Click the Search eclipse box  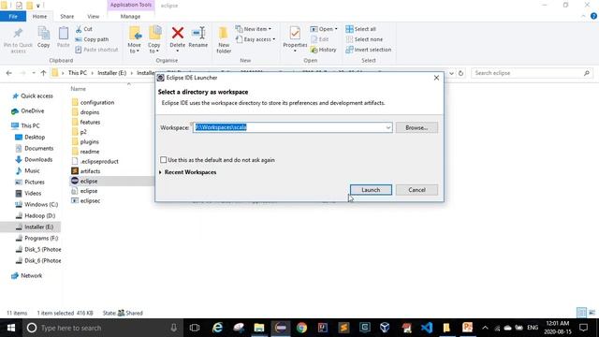click(x=532, y=73)
